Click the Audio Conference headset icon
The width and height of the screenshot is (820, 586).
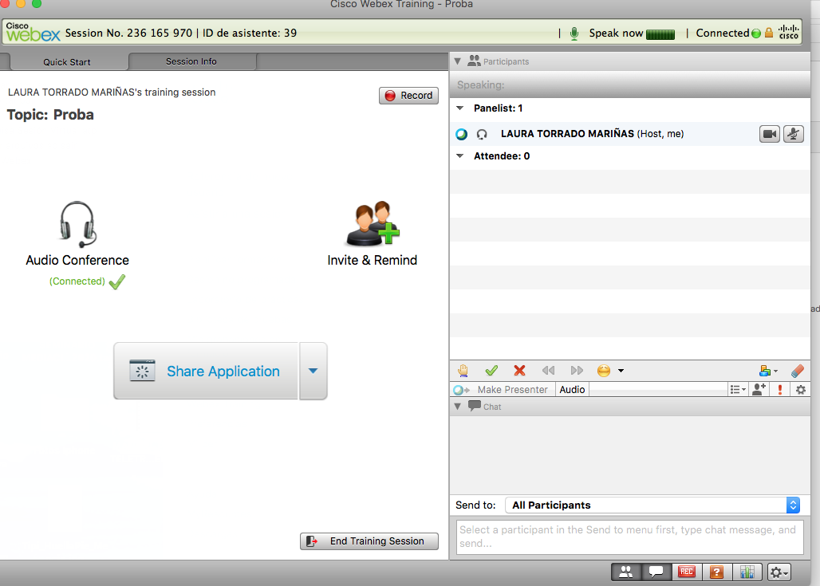(77, 225)
